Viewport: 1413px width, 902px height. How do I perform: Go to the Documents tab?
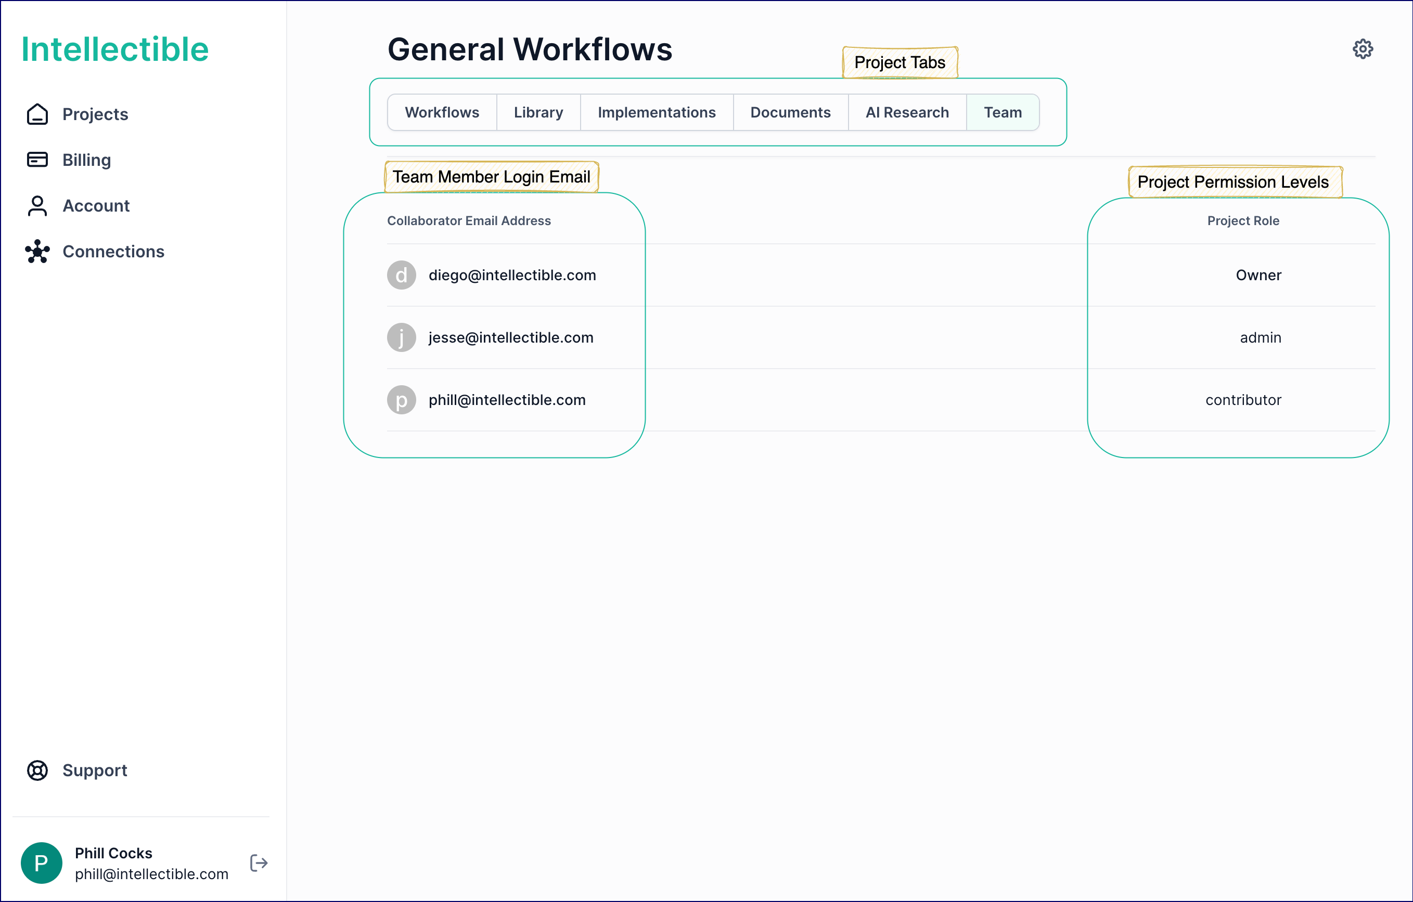tap(790, 112)
